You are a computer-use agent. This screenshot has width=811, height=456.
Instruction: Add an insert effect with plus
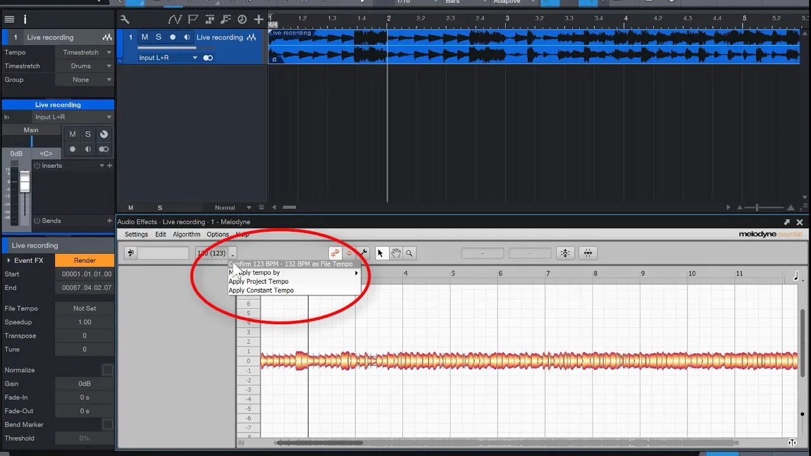(110, 165)
